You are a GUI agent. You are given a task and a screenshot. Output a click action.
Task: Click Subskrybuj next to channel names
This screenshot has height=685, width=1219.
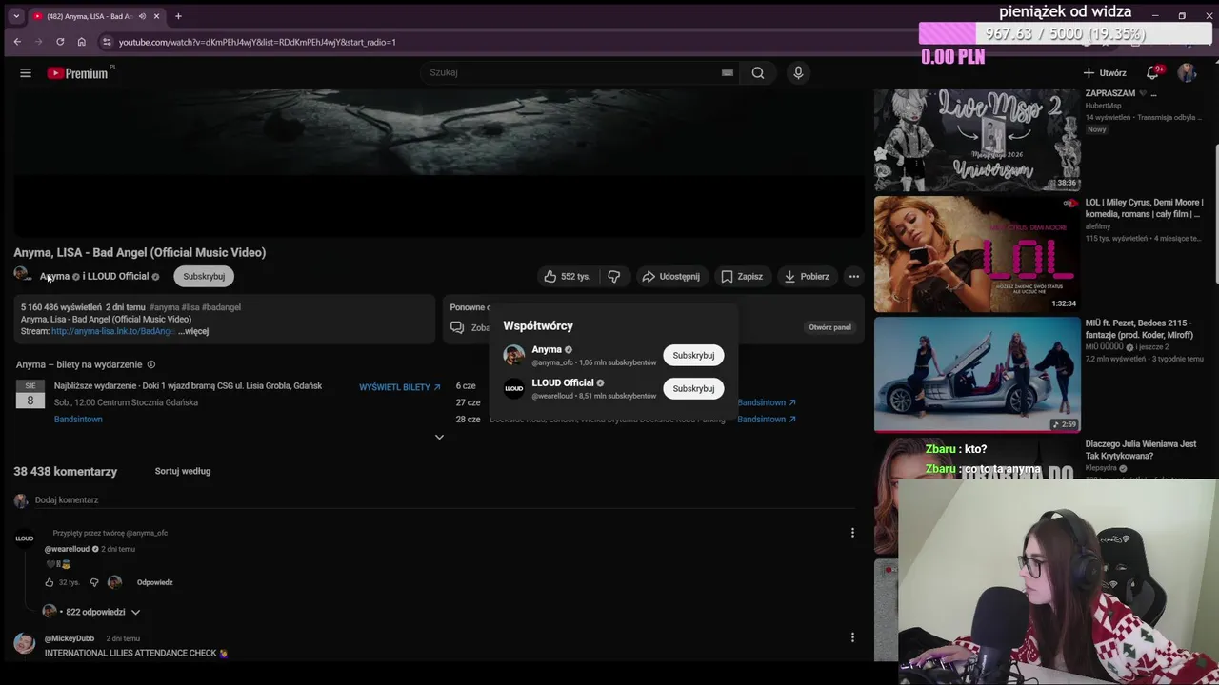[204, 276]
